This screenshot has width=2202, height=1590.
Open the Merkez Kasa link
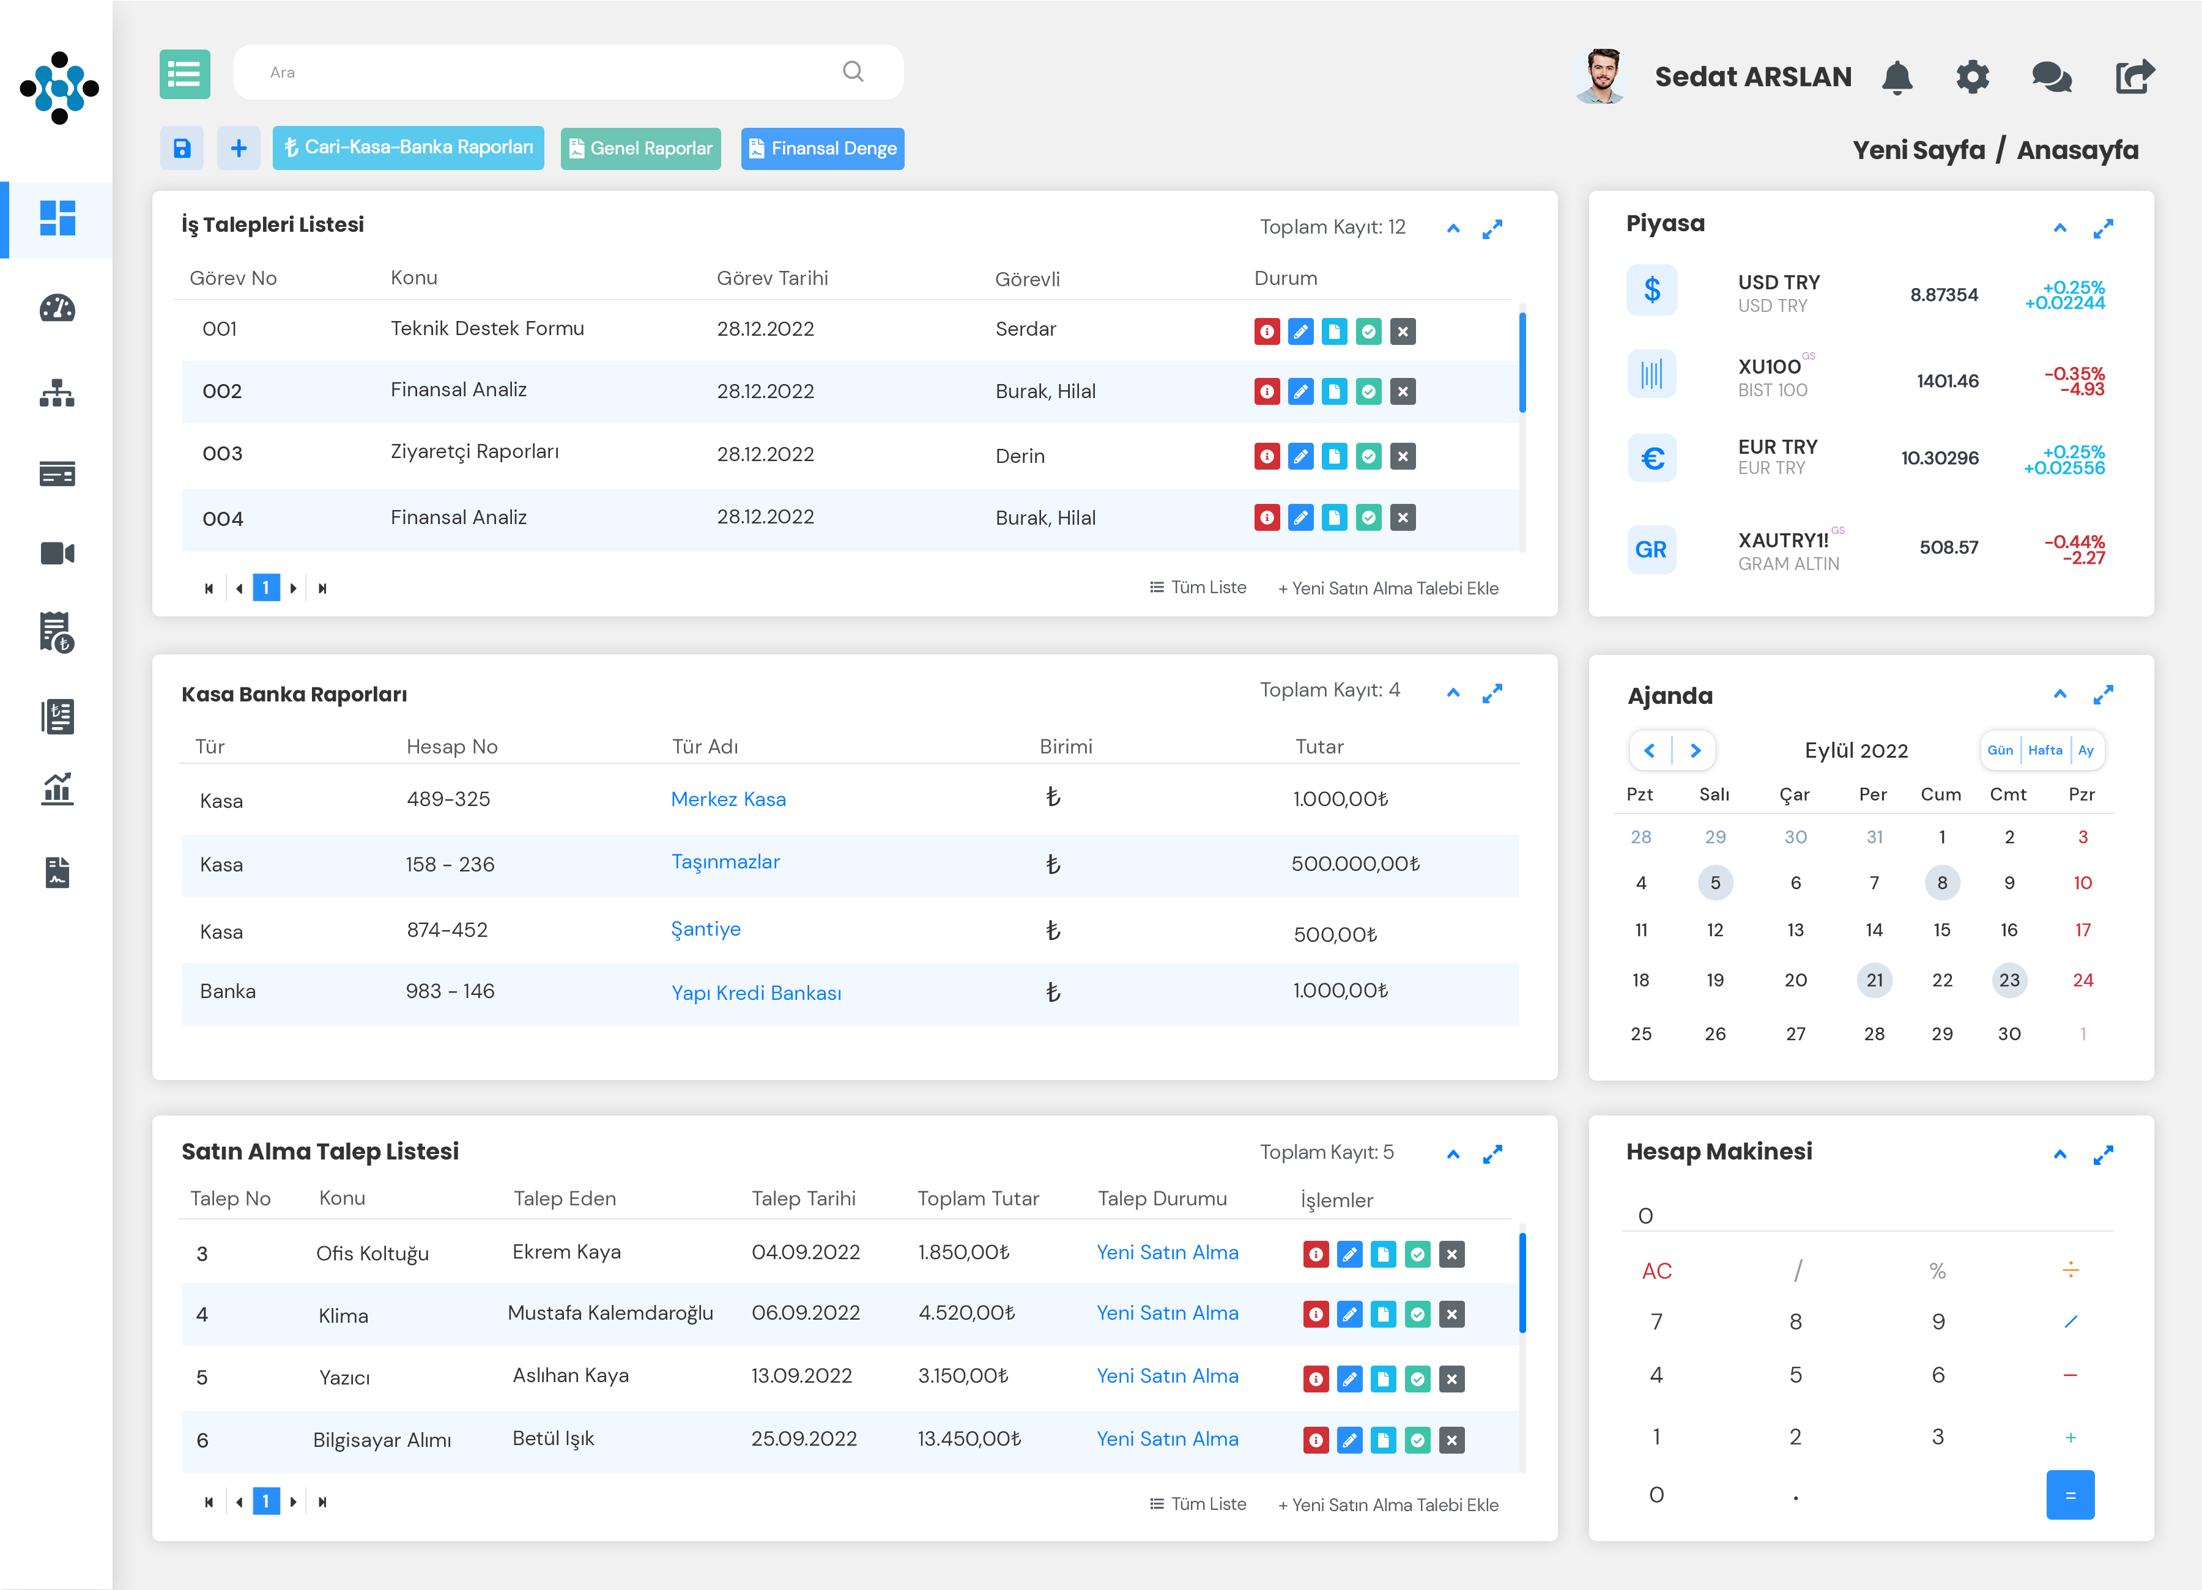[728, 799]
